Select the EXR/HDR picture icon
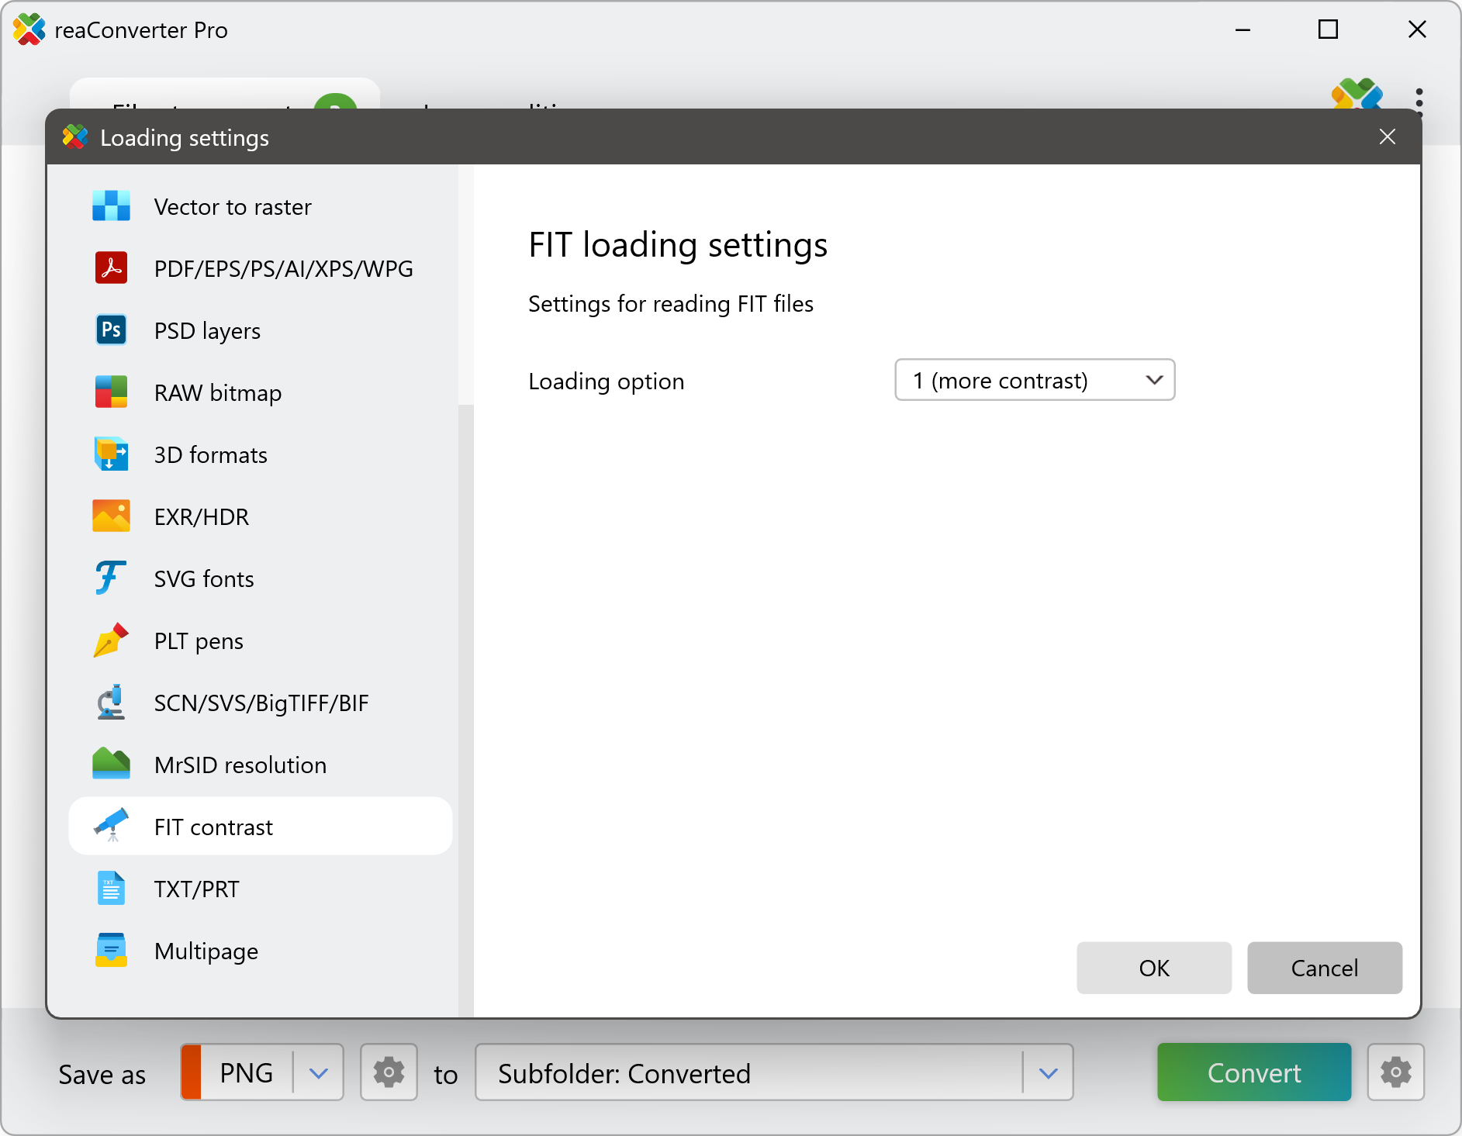Screen dimensions: 1462x1136 point(111,516)
